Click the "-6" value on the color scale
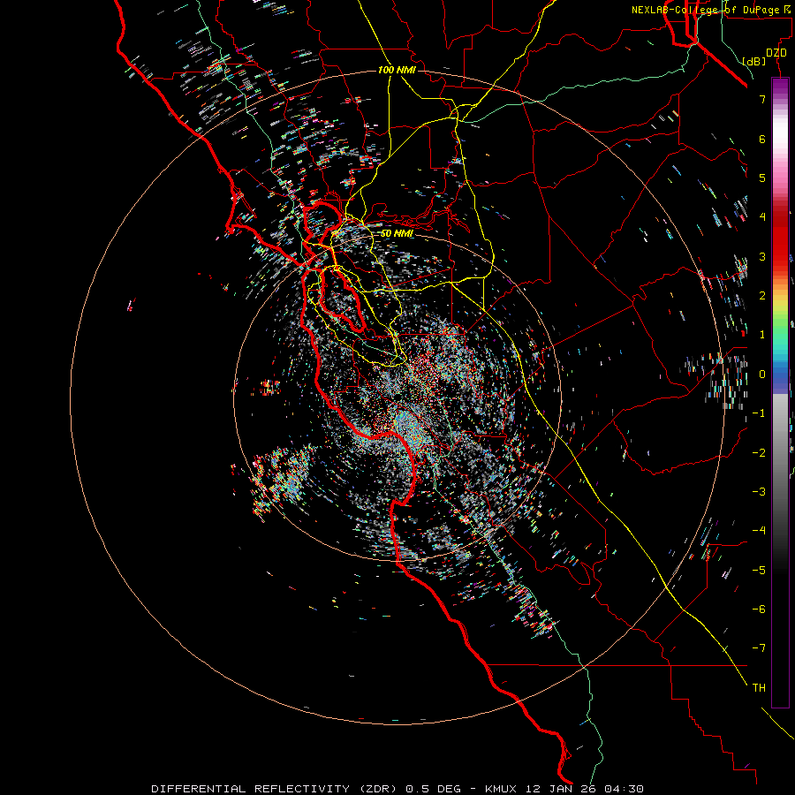 tap(759, 609)
